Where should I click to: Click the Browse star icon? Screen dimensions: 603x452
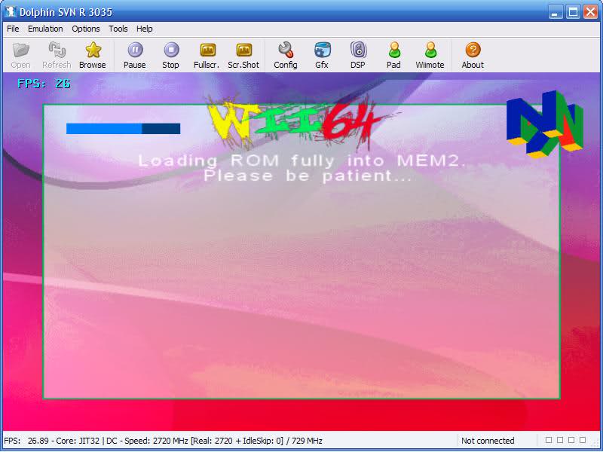pyautogui.click(x=93, y=50)
